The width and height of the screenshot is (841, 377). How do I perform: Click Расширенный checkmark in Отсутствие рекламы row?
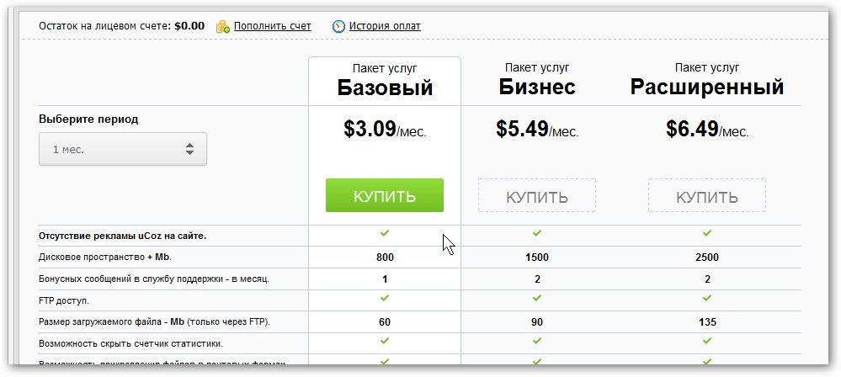tap(707, 233)
